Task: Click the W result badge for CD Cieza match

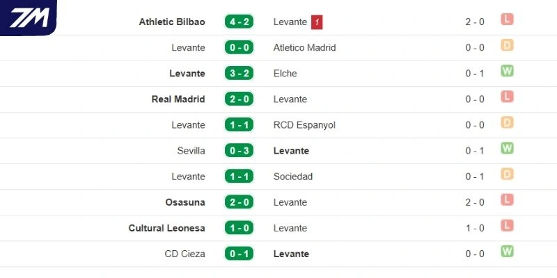Action: coord(508,252)
